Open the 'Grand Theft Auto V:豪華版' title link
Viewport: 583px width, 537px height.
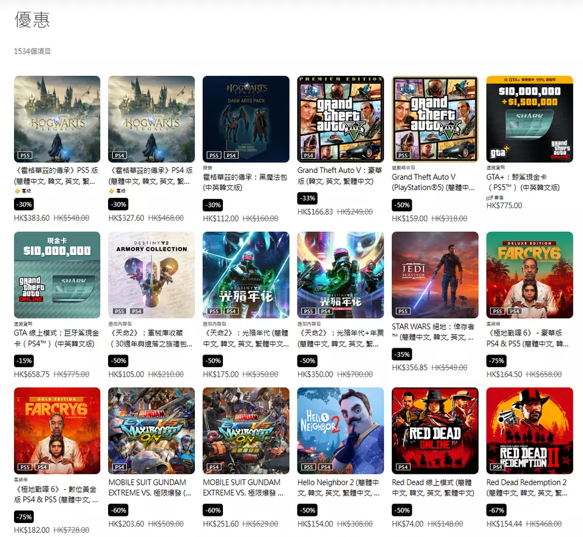tap(340, 175)
